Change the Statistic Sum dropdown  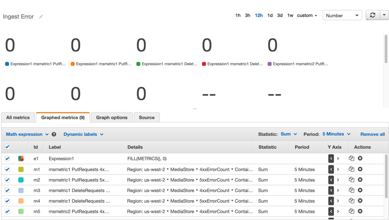pyautogui.click(x=289, y=134)
